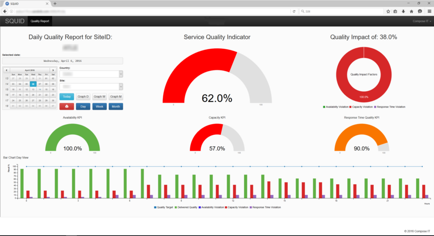This screenshot has width=434, height=236.
Task: Switch to the Week view button
Action: click(x=100, y=107)
